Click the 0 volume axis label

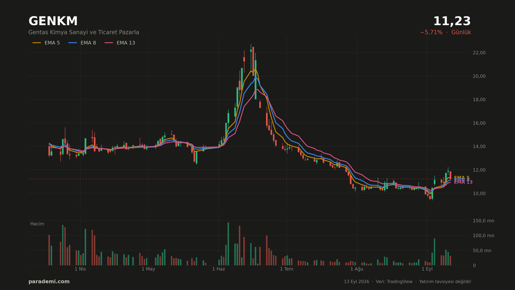coord(474,266)
